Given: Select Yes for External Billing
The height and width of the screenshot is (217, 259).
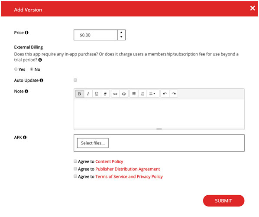Looking at the screenshot, I should point(16,69).
